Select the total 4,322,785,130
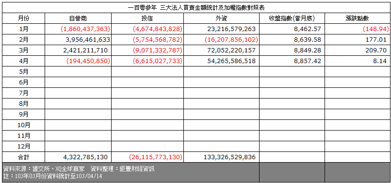This screenshot has width=391, height=183. click(x=86, y=157)
